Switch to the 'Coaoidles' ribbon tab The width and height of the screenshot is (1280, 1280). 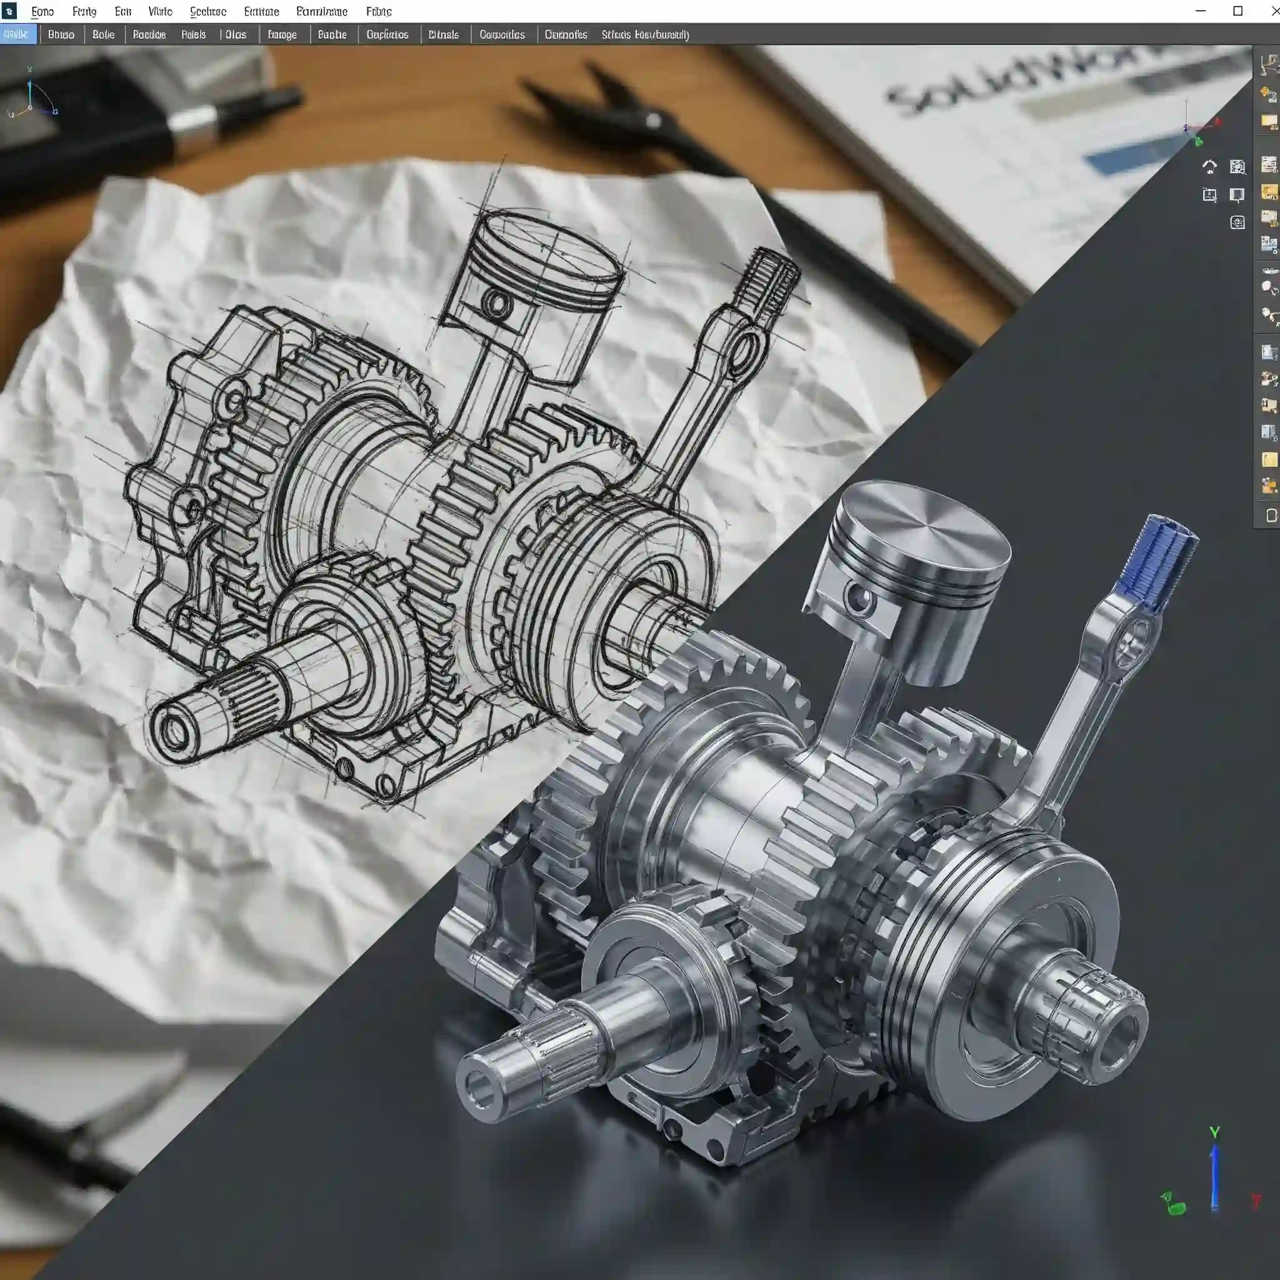pyautogui.click(x=502, y=34)
